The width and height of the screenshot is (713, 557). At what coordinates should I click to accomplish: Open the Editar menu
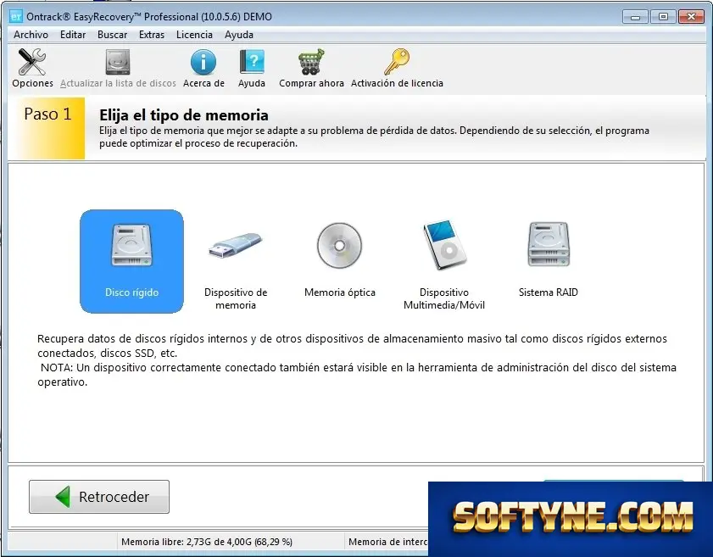(73, 35)
